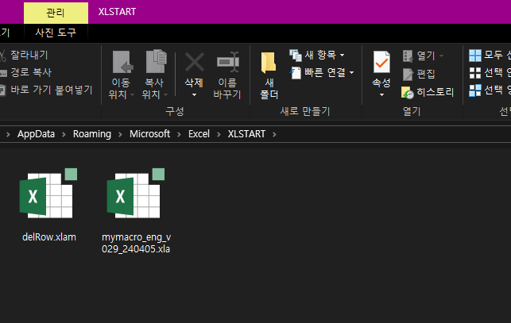Click the 편집 (Edit) button
511x323 pixels.
click(419, 74)
